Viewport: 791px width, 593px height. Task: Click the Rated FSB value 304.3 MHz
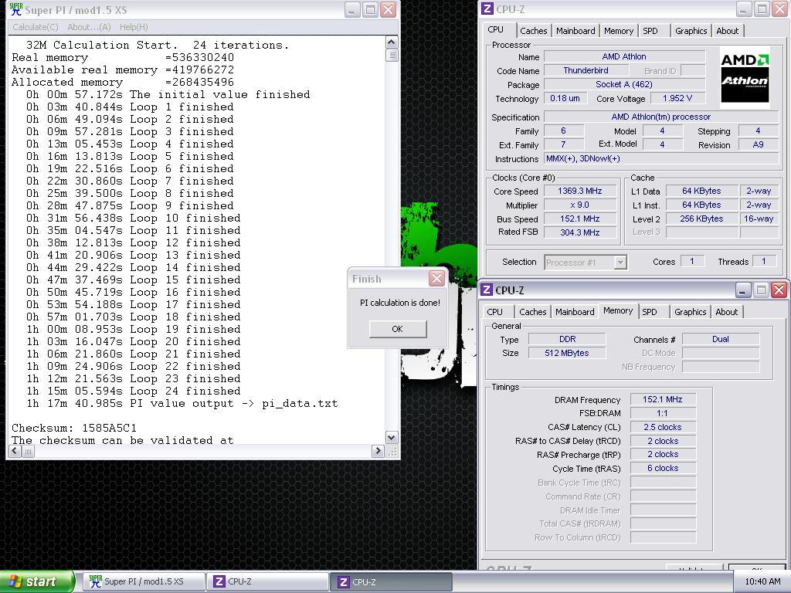pyautogui.click(x=579, y=232)
